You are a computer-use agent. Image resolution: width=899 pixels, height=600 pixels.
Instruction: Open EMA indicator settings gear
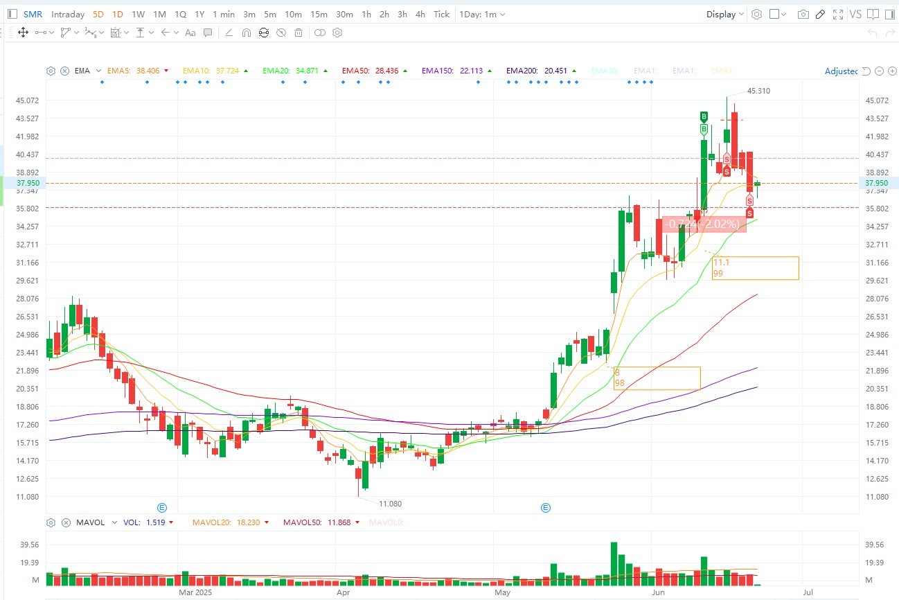tap(51, 71)
